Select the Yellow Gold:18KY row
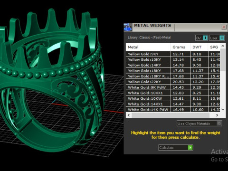The image size is (228, 171). point(173,71)
